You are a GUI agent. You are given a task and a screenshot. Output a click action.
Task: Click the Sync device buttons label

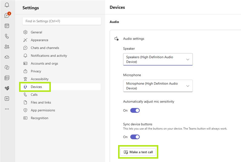[138, 124]
